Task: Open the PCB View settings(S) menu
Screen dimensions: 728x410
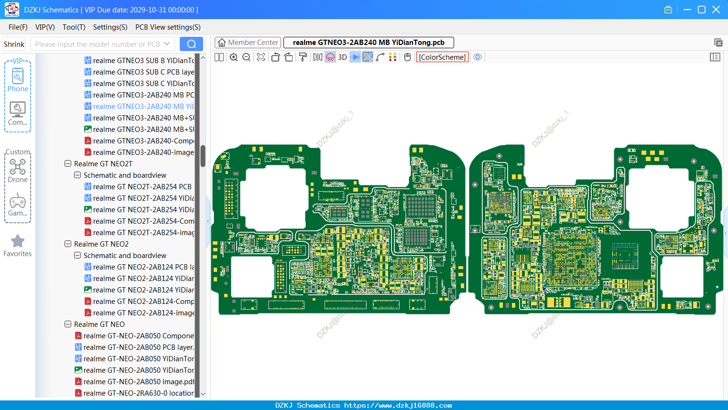Action: tap(168, 27)
